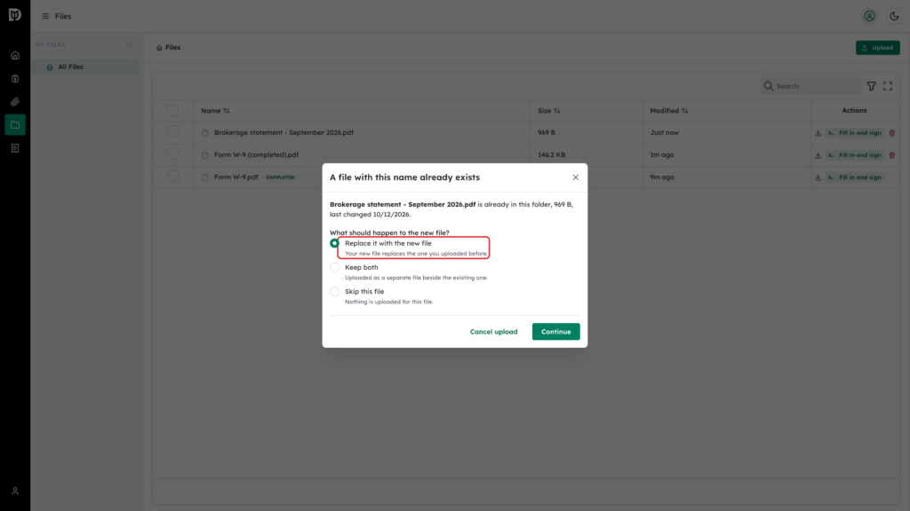Click the 'Just now' modified cell
The width and height of the screenshot is (910, 511).
coord(664,133)
